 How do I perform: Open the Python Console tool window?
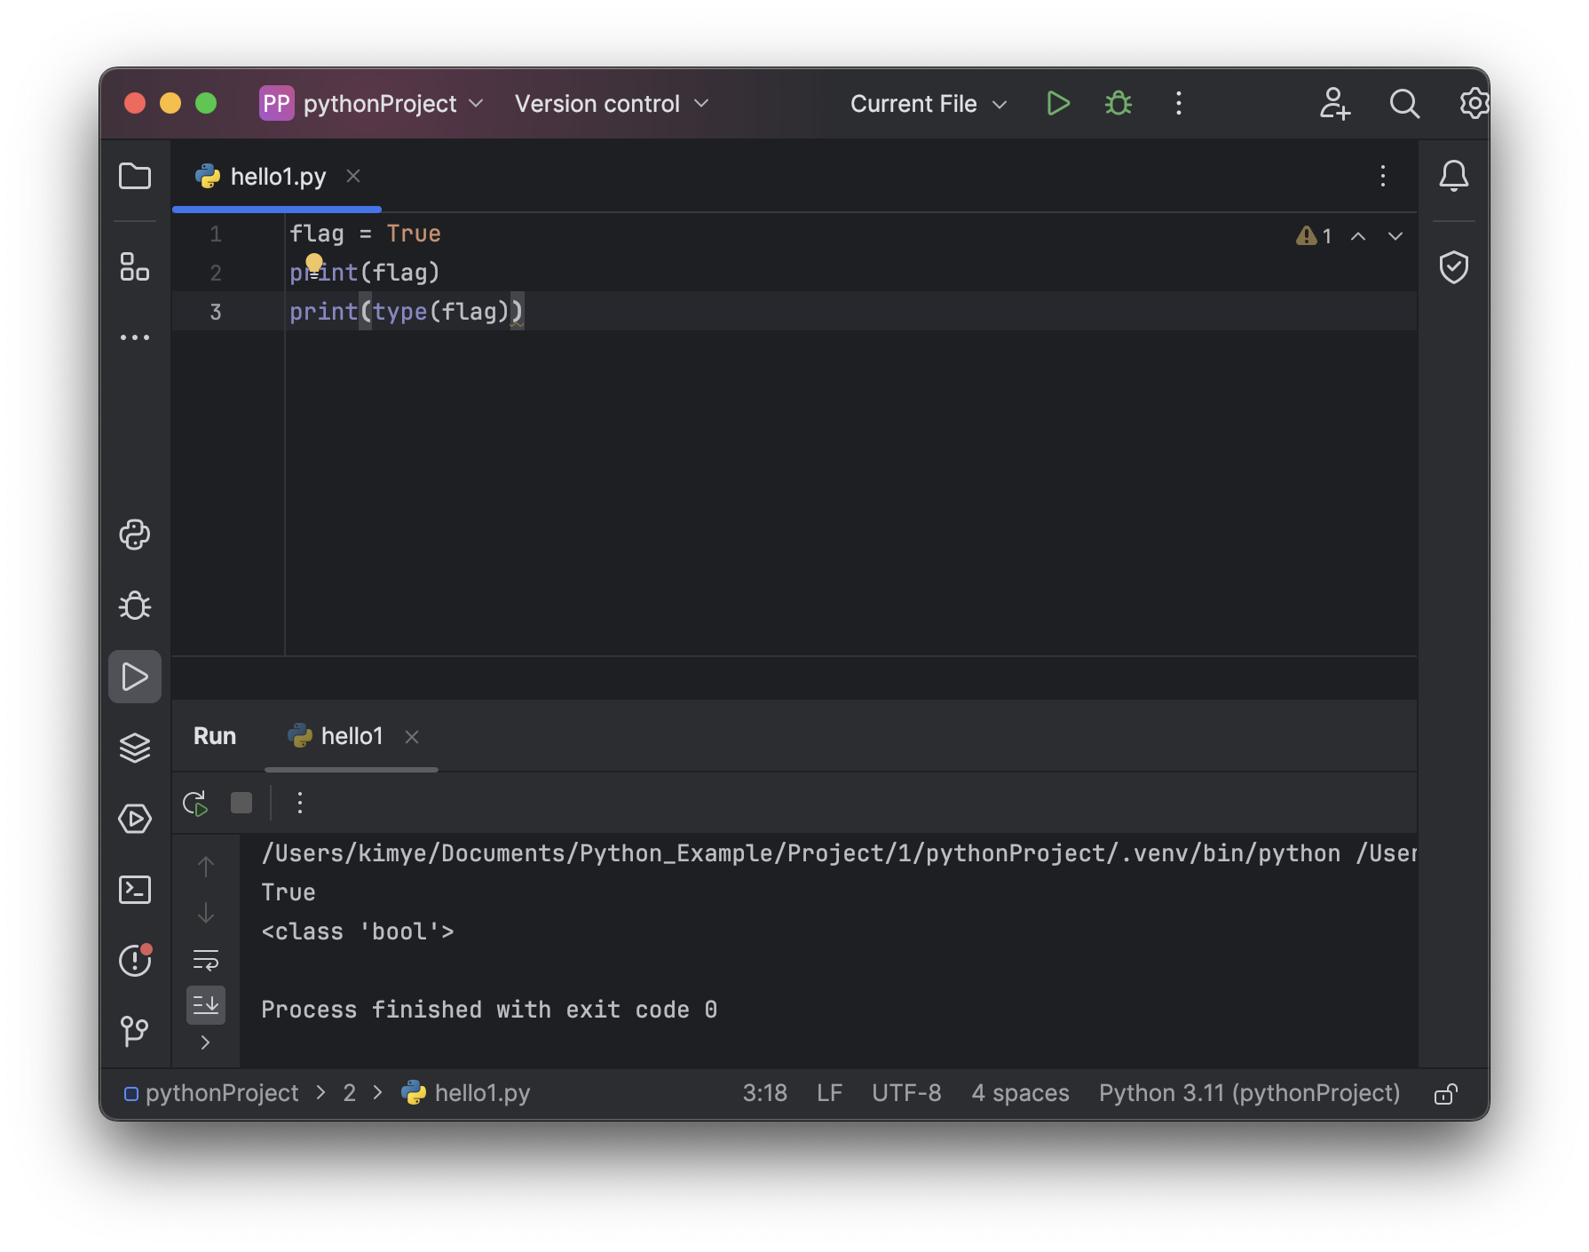(135, 535)
